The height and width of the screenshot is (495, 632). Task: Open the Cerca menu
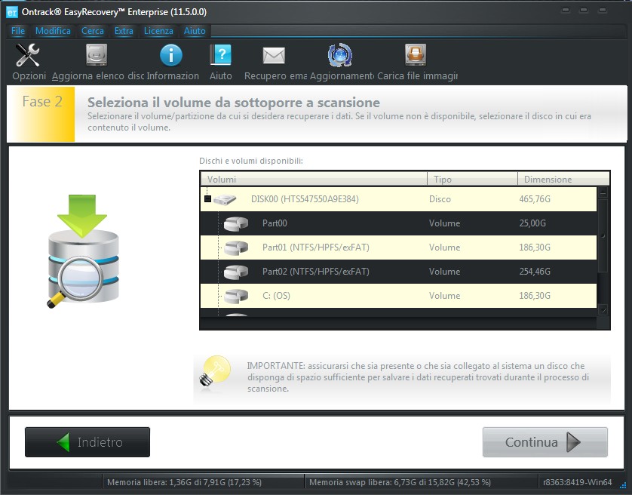[x=92, y=31]
